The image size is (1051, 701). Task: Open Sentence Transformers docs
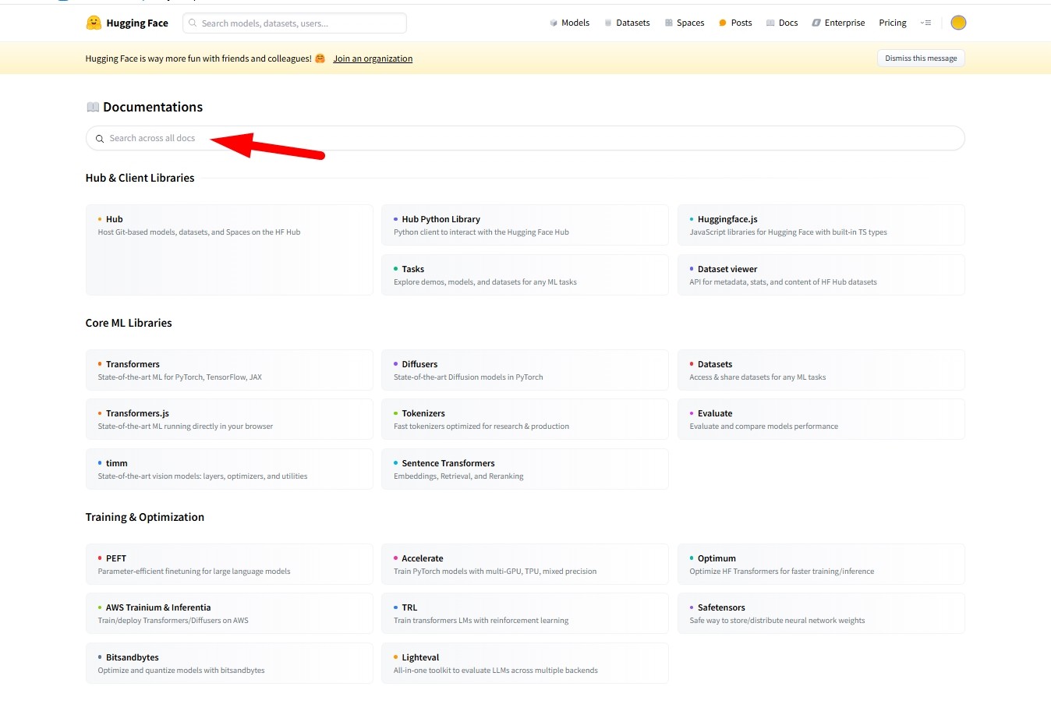point(525,469)
